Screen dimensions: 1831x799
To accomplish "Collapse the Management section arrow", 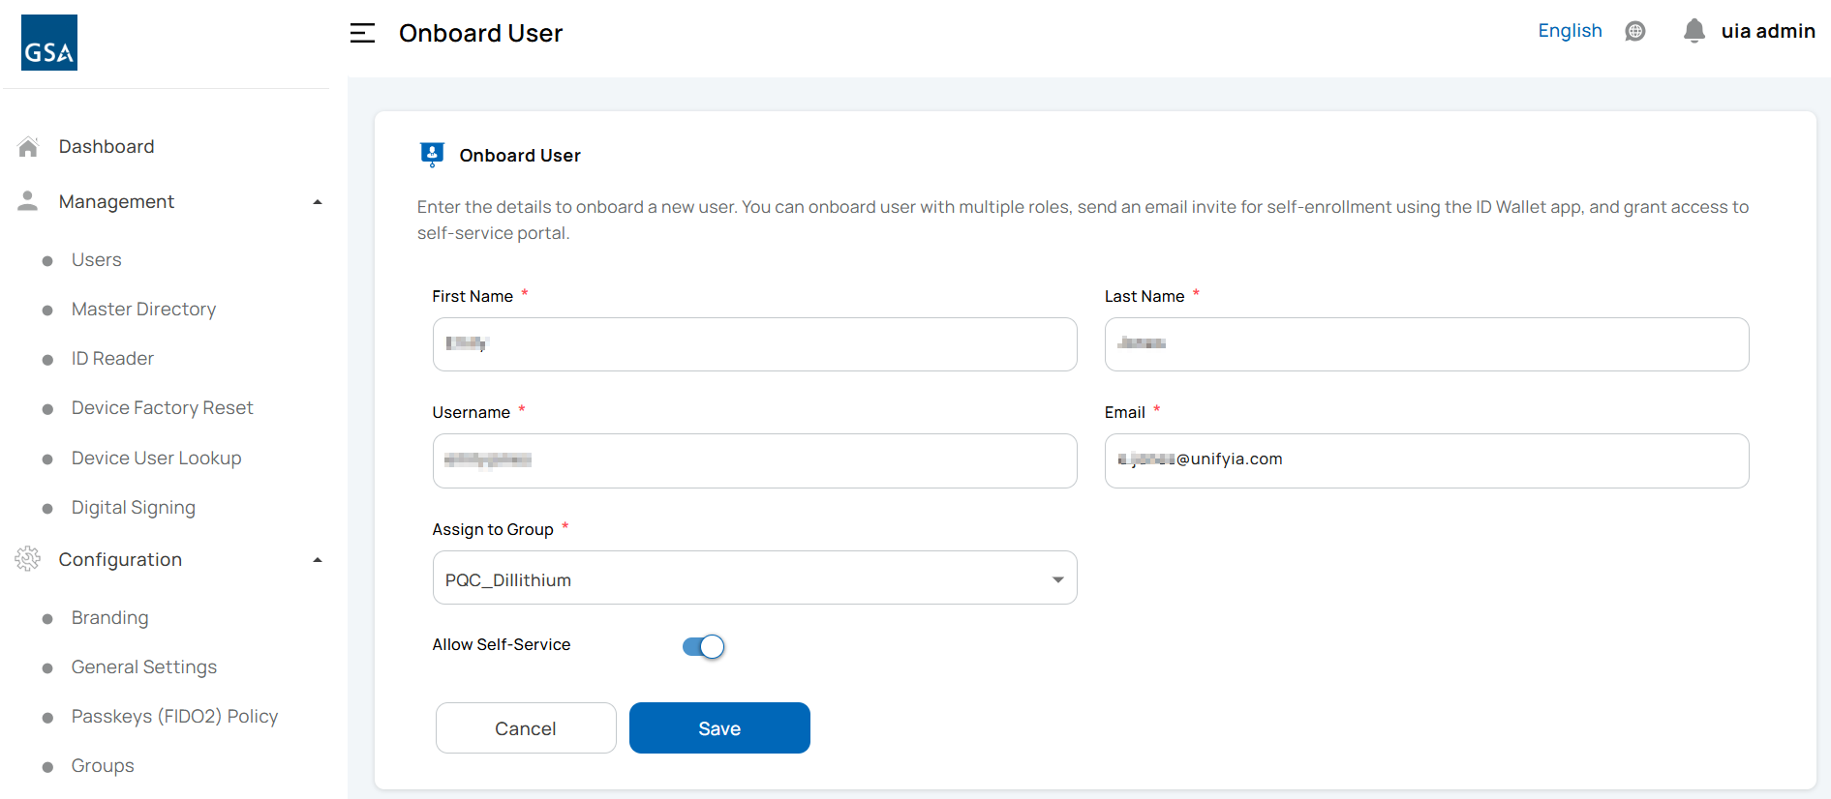I will (317, 202).
